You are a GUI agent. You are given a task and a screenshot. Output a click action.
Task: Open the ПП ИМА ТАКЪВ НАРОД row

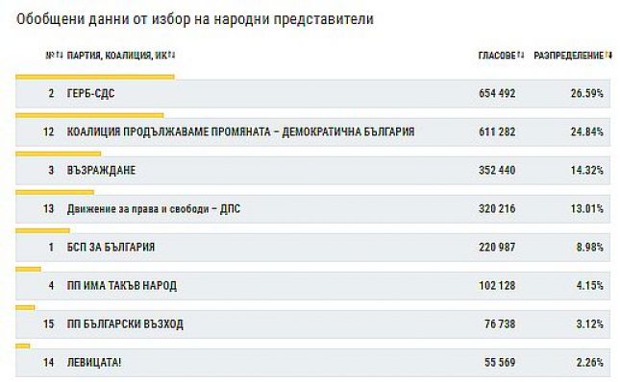(312, 285)
